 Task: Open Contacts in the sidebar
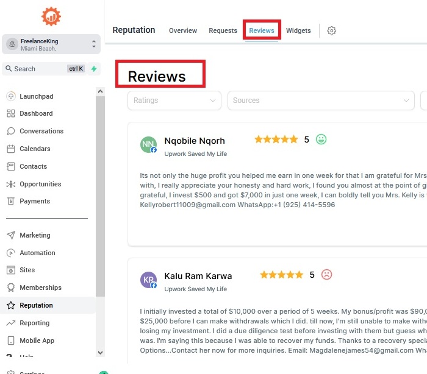pyautogui.click(x=33, y=166)
